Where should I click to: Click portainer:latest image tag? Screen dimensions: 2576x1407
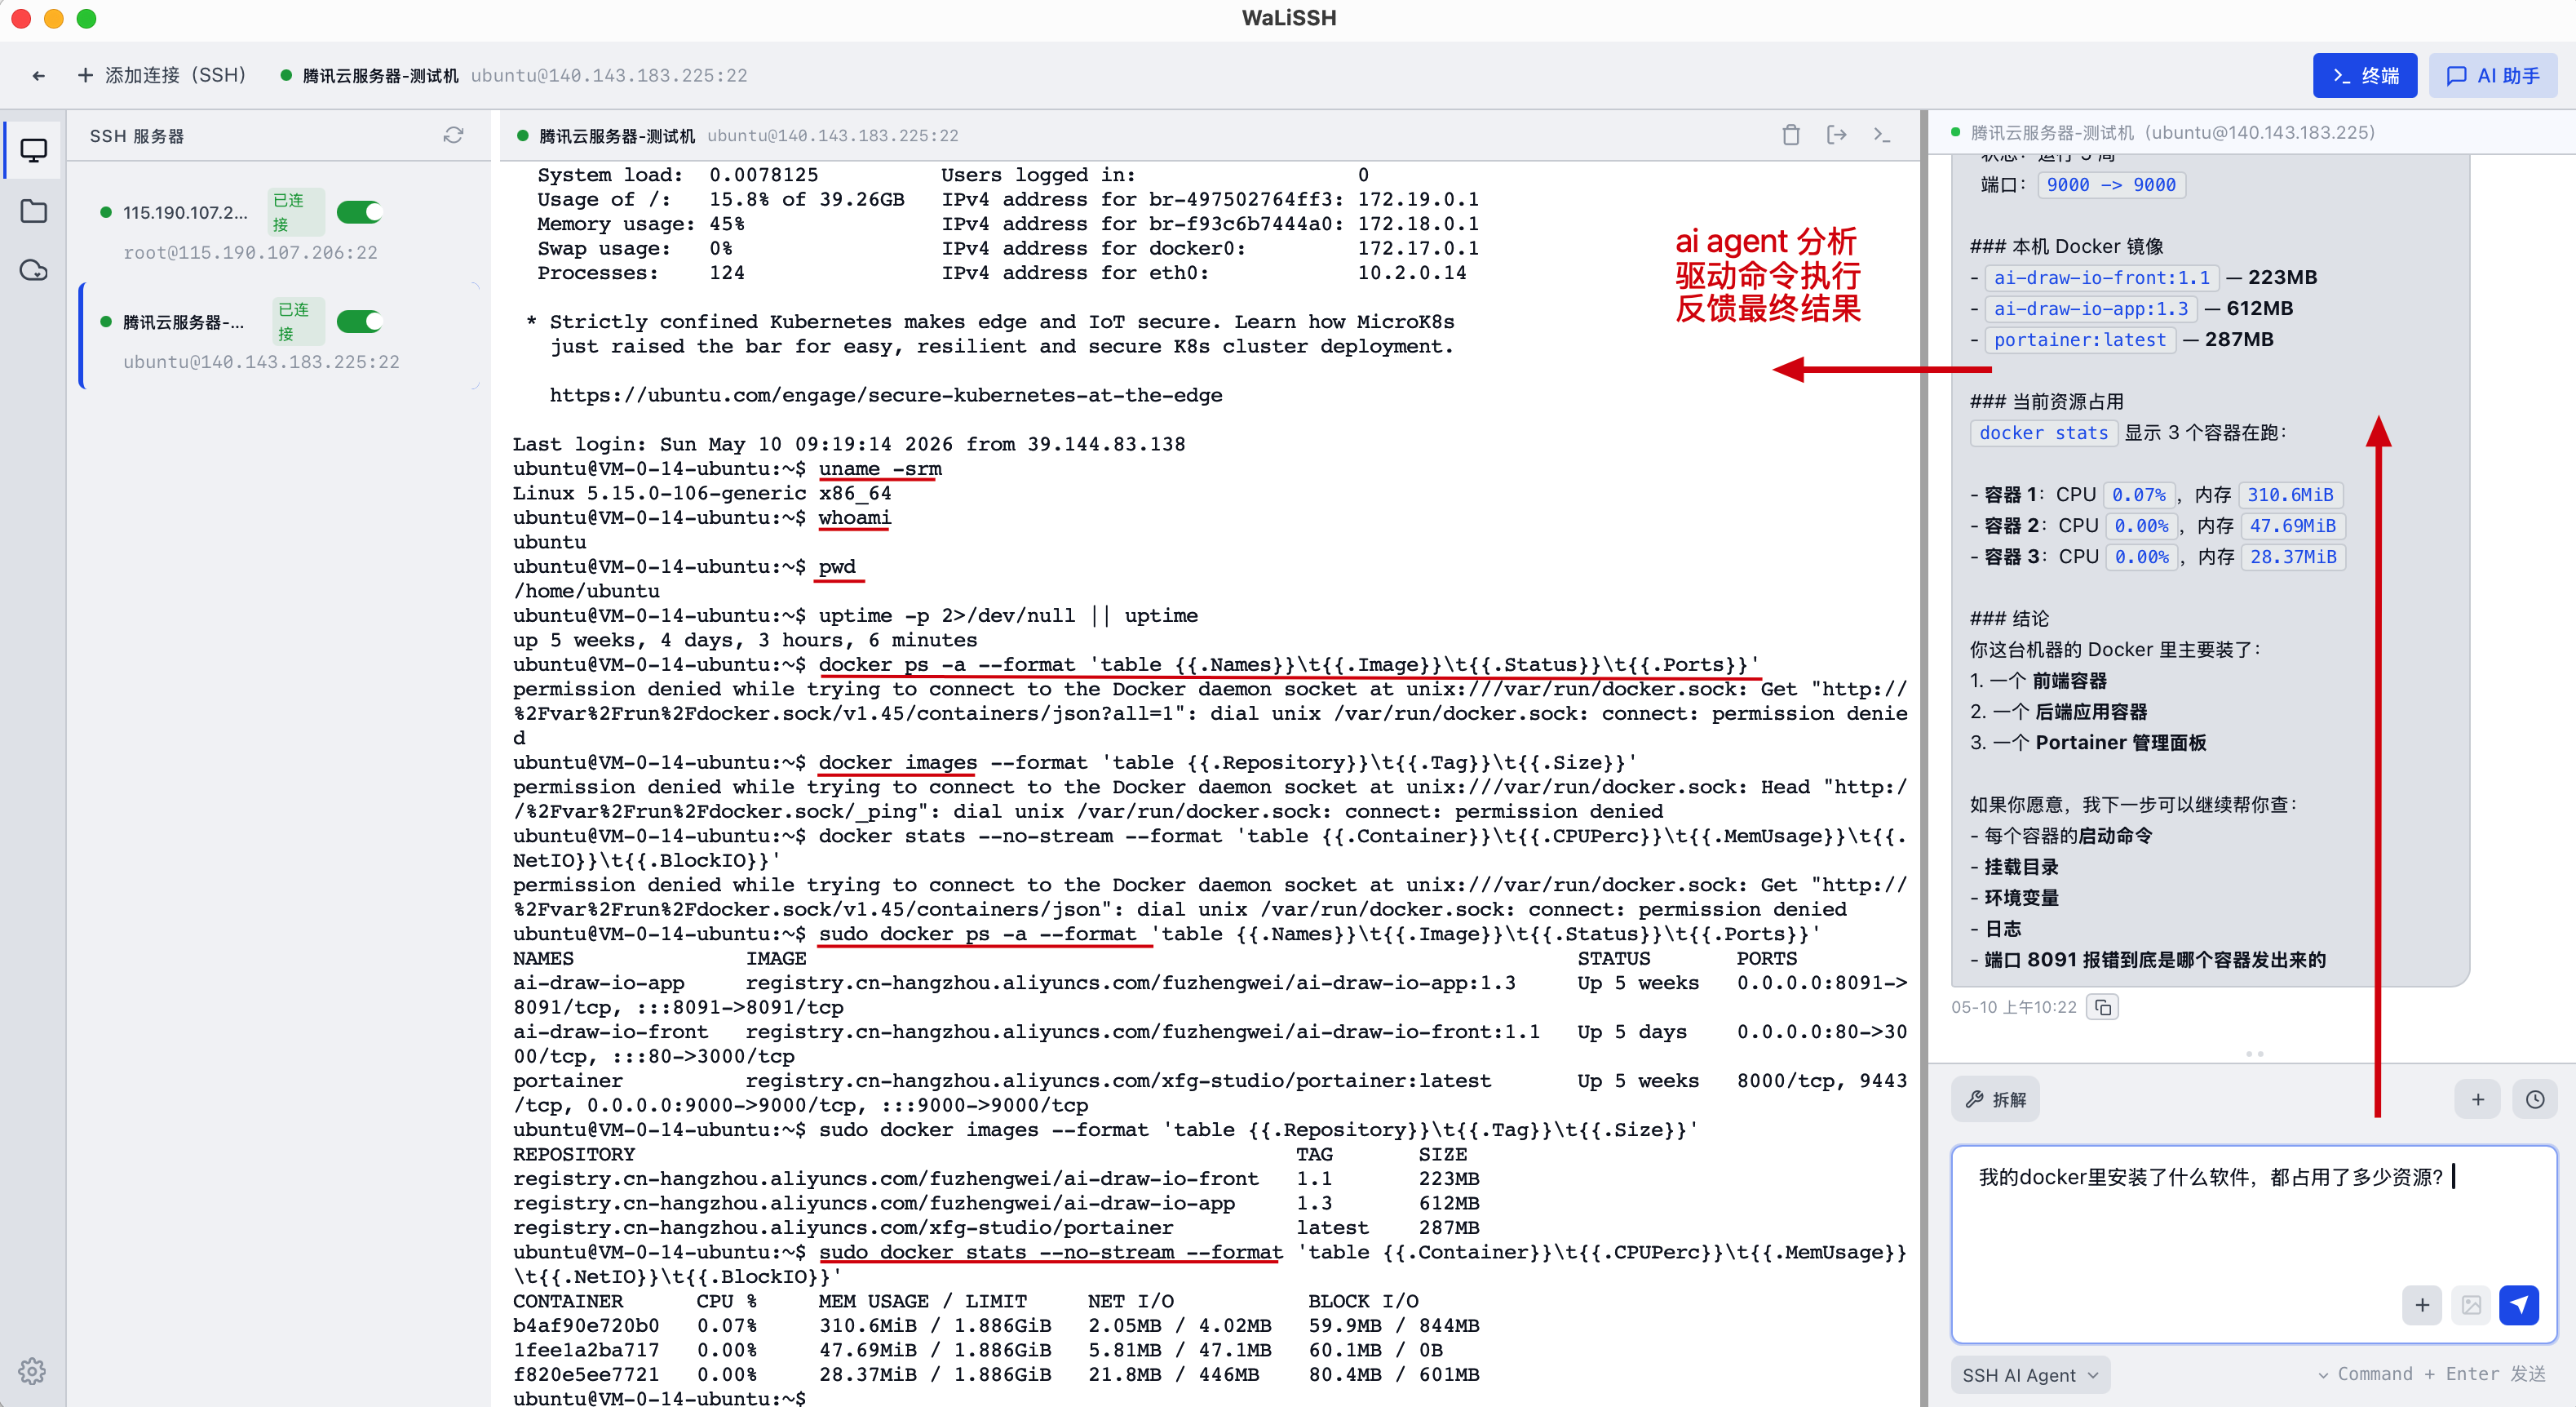pos(2079,340)
